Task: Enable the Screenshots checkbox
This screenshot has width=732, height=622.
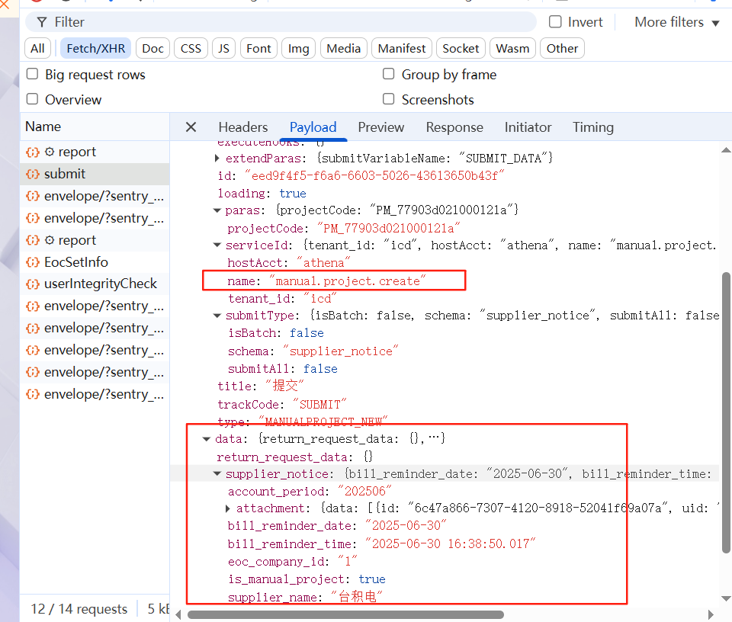Action: [x=388, y=99]
